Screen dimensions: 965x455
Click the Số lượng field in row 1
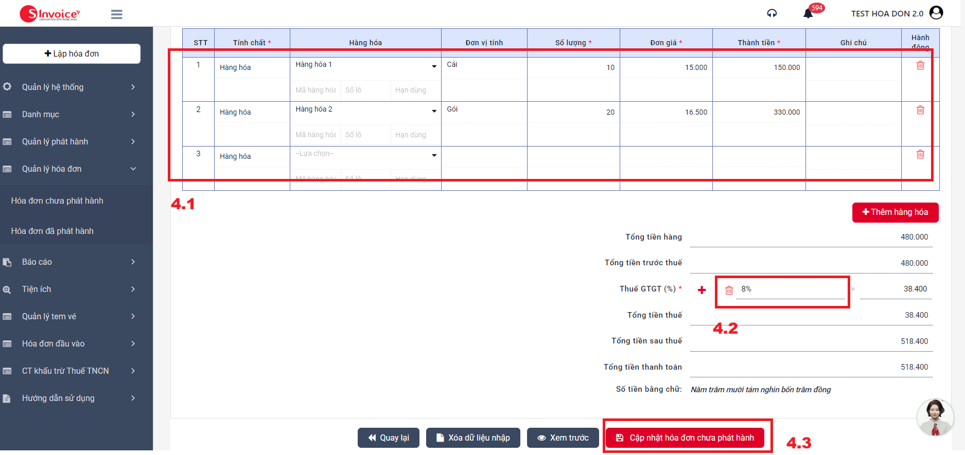pos(573,67)
